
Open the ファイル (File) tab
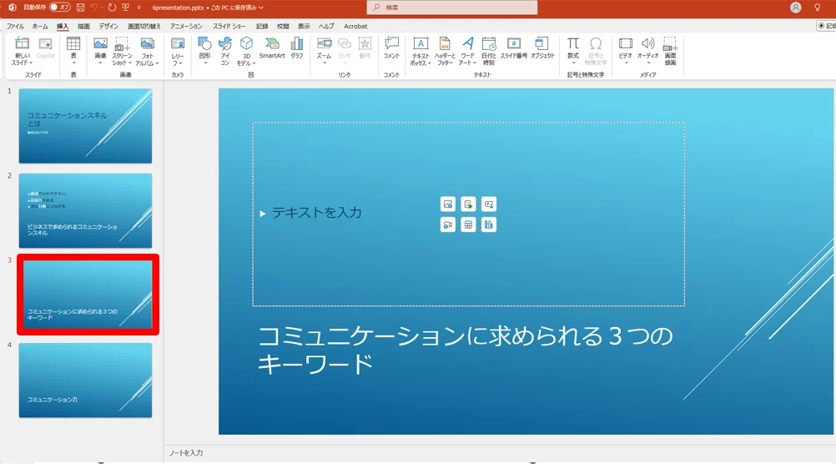pyautogui.click(x=15, y=26)
